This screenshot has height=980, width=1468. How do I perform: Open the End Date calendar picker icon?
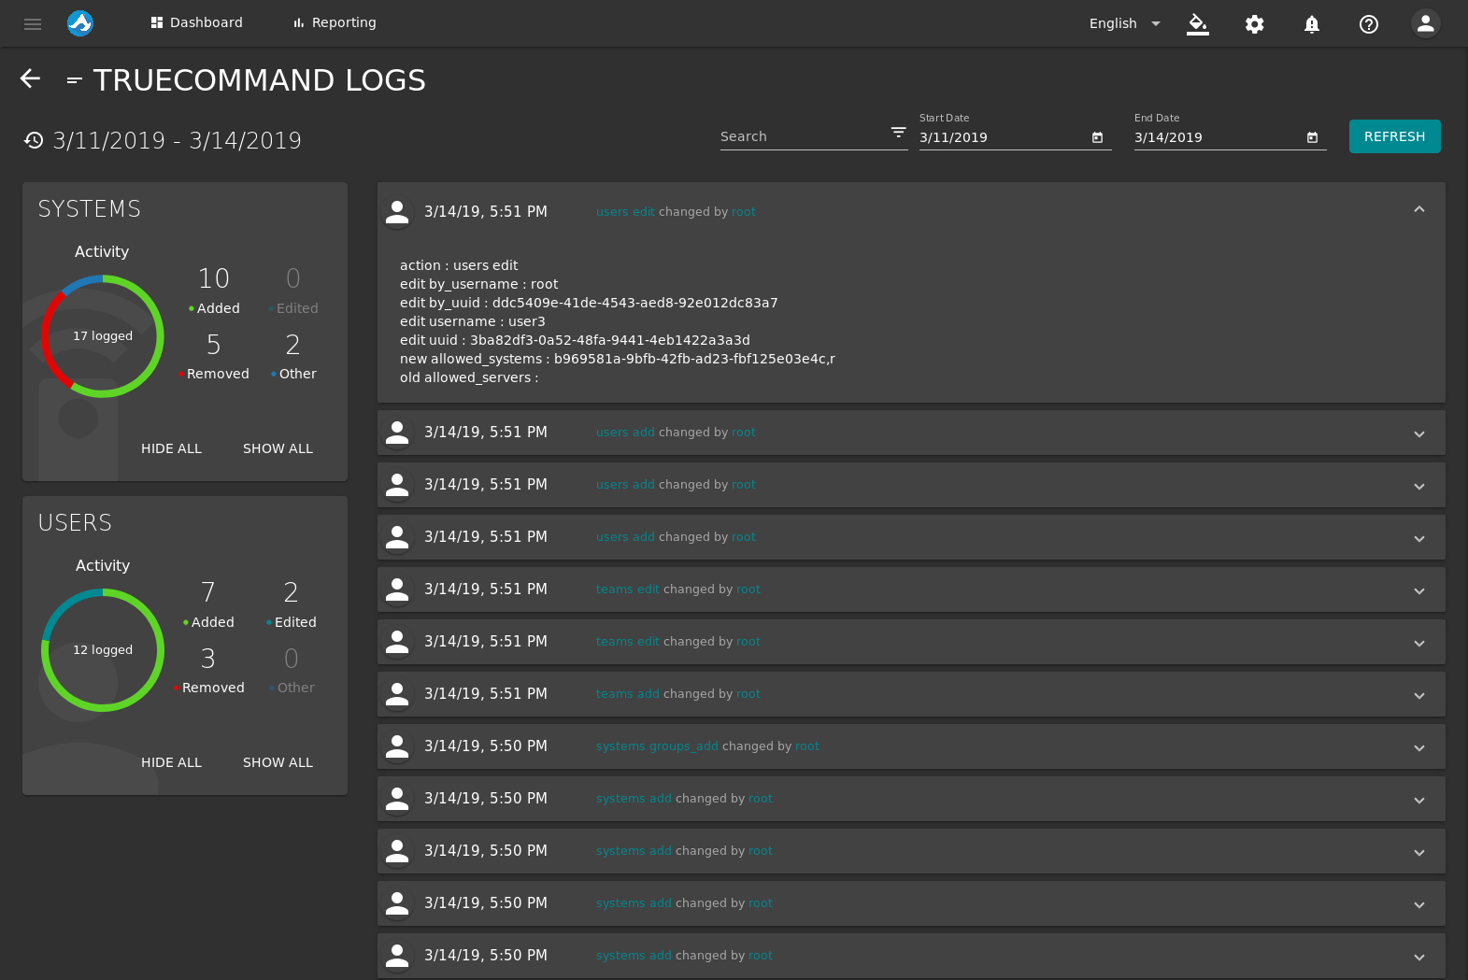click(x=1313, y=137)
